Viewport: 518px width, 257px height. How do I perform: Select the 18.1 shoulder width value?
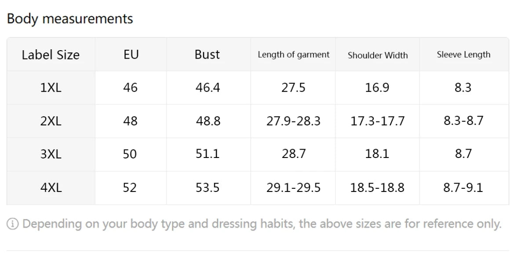pos(377,154)
